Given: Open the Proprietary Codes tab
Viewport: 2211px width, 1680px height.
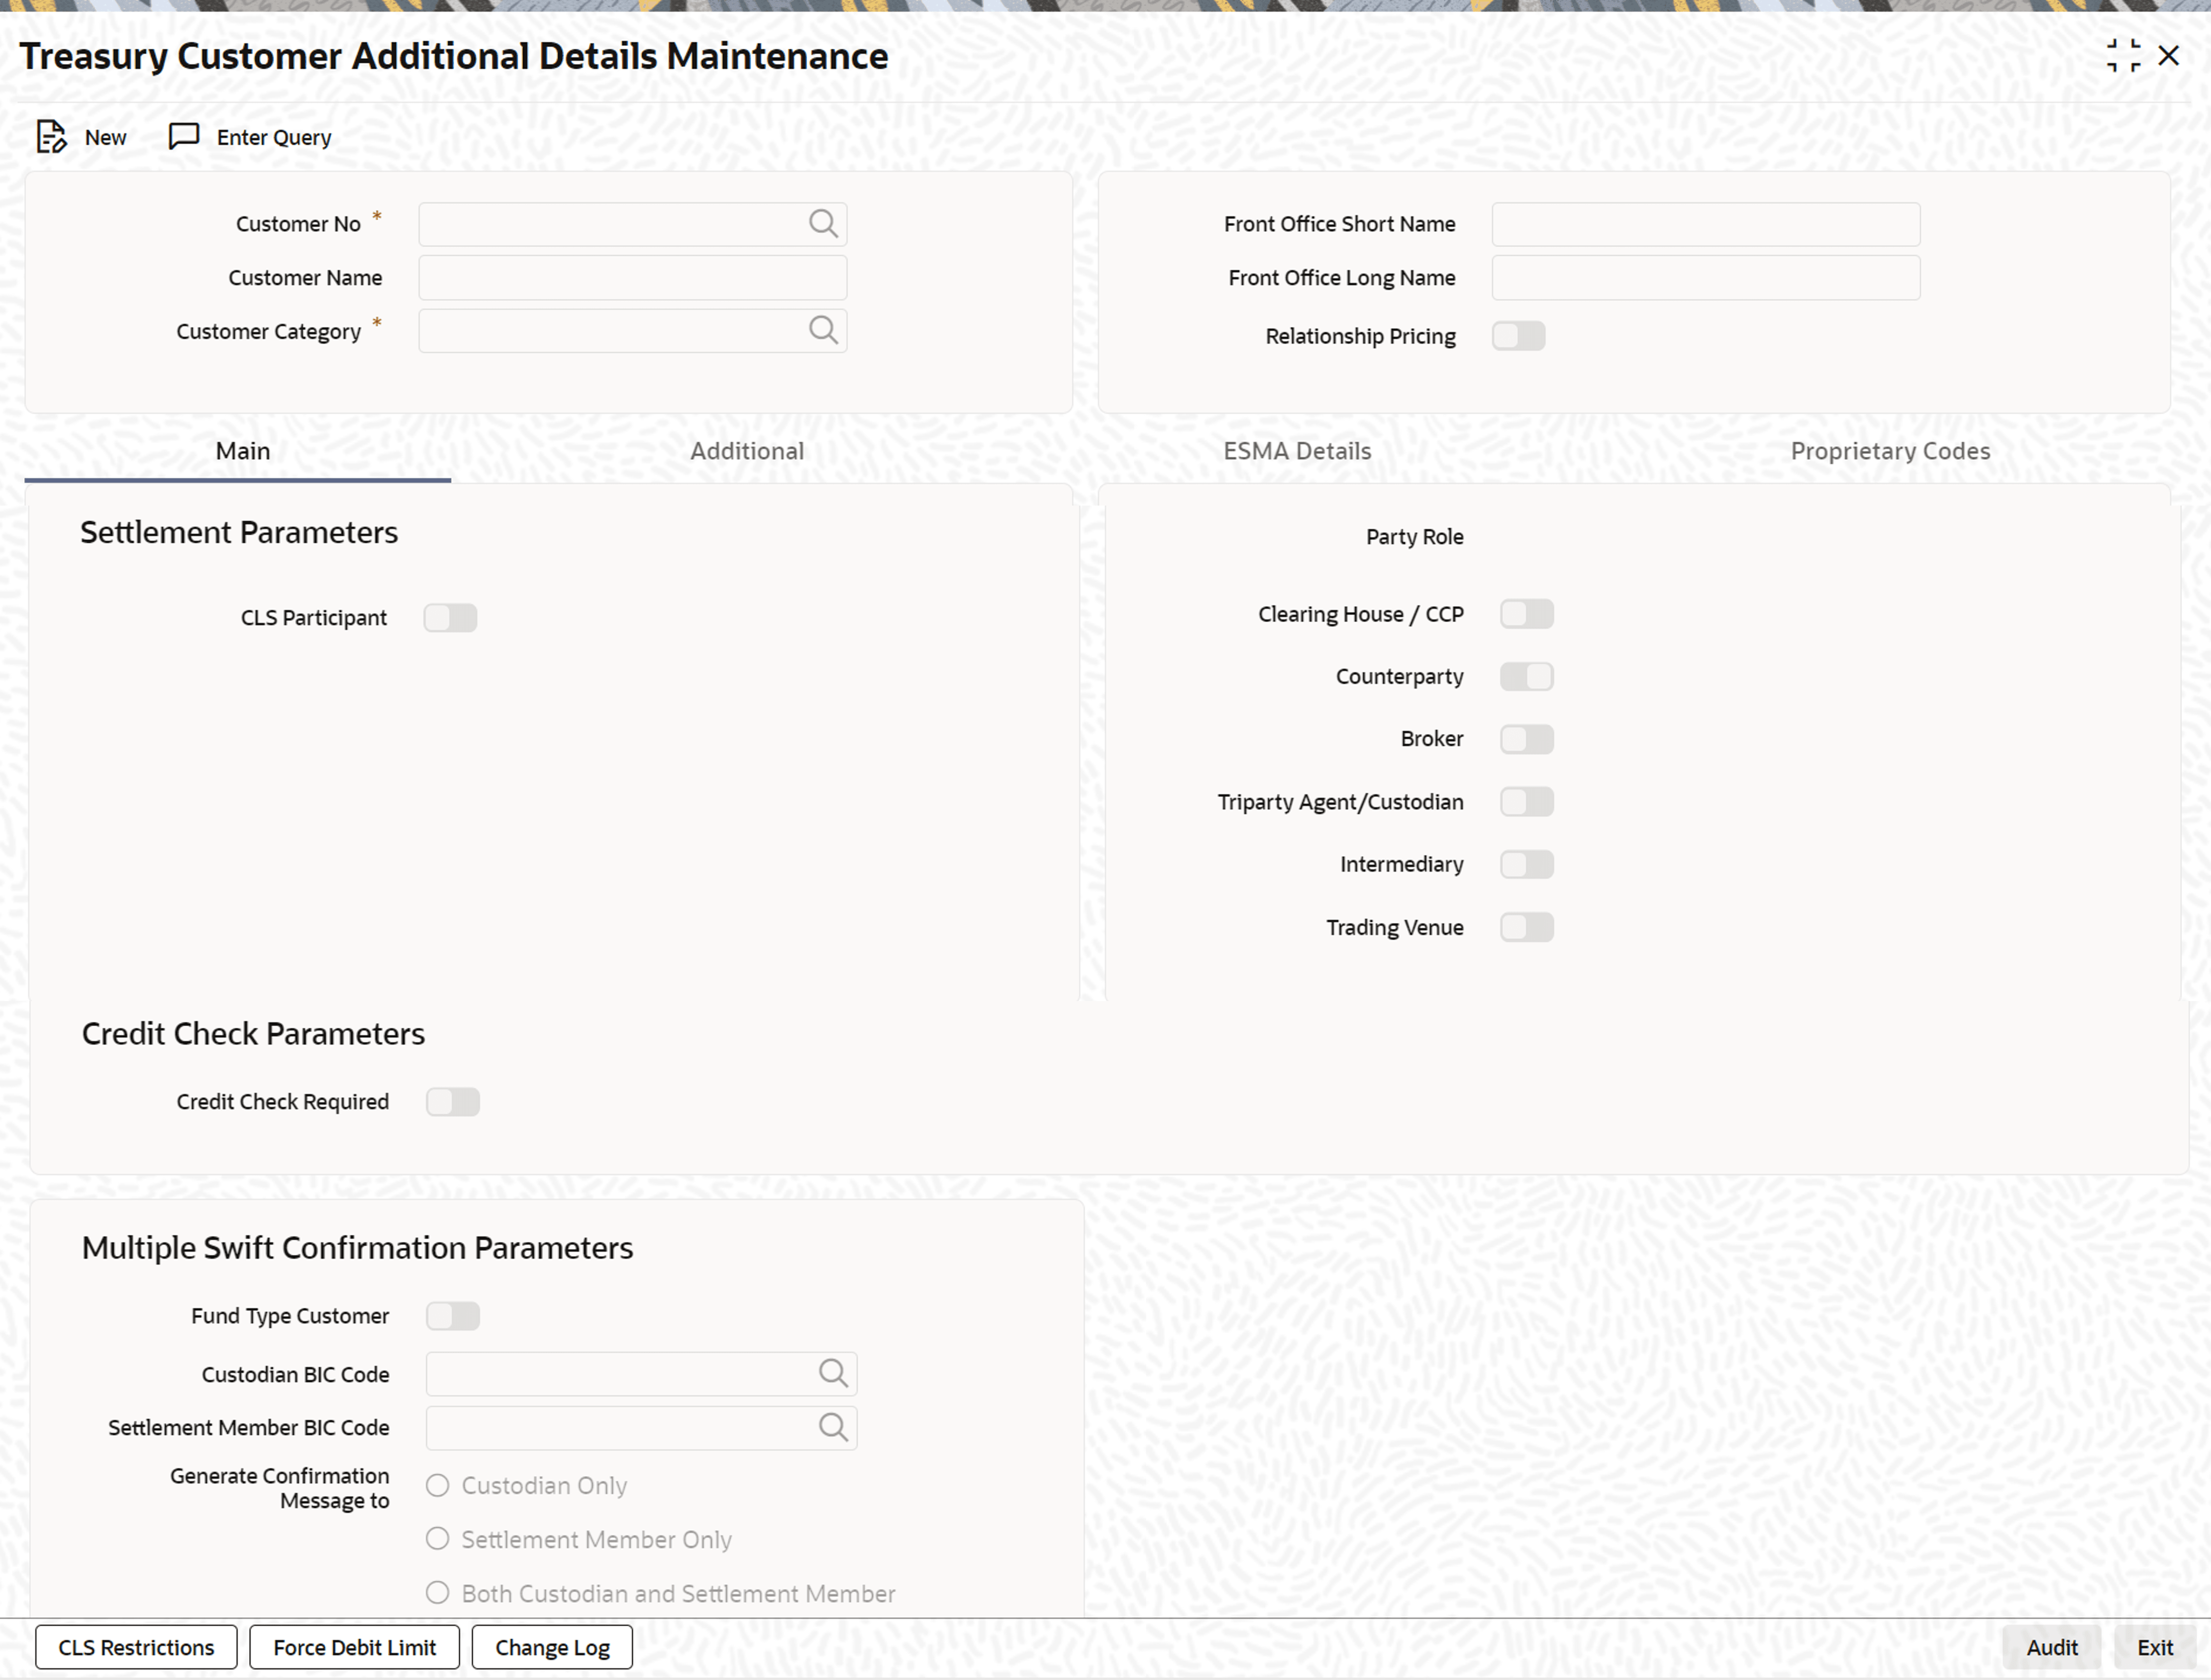Looking at the screenshot, I should click(x=1889, y=451).
